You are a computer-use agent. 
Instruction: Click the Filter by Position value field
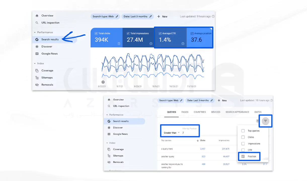click(189, 133)
